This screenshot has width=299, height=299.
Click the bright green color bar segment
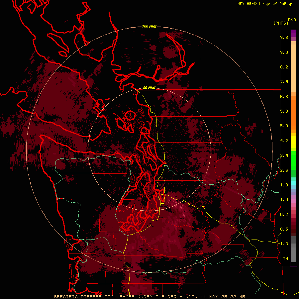click(x=293, y=160)
